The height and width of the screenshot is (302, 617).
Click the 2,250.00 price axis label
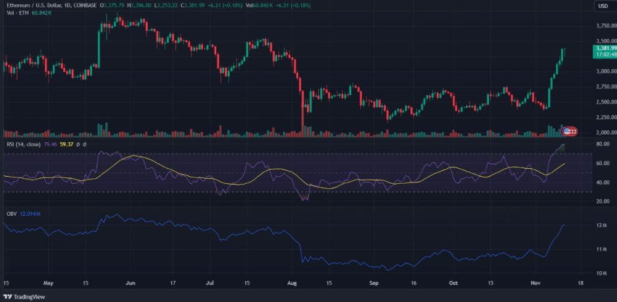pos(606,118)
